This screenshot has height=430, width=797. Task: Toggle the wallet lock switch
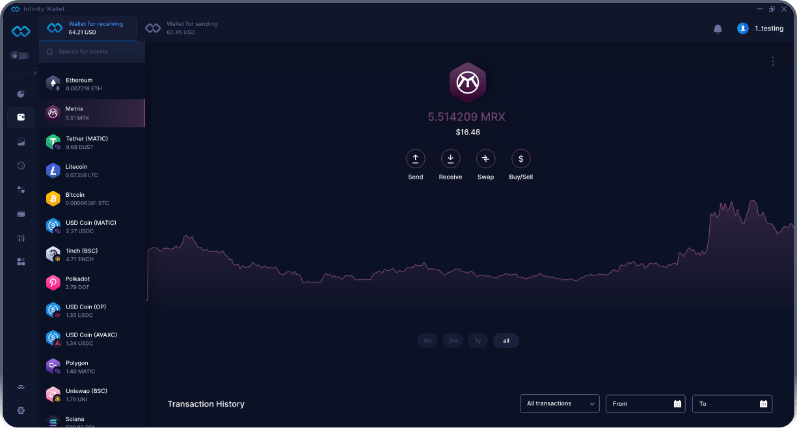click(x=20, y=56)
